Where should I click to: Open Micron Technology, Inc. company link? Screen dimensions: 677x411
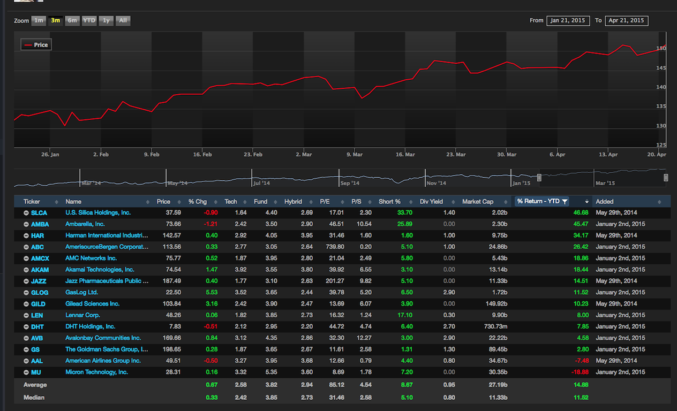click(97, 372)
